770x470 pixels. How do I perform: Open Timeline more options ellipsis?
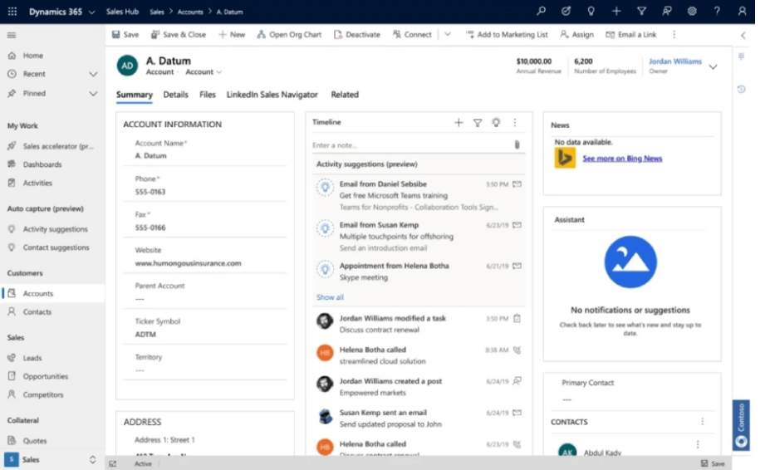515,122
